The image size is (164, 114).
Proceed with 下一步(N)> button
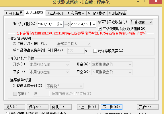click(x=112, y=107)
